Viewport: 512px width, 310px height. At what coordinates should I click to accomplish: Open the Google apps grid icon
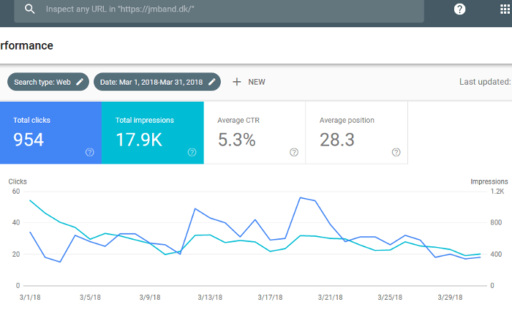(505, 10)
